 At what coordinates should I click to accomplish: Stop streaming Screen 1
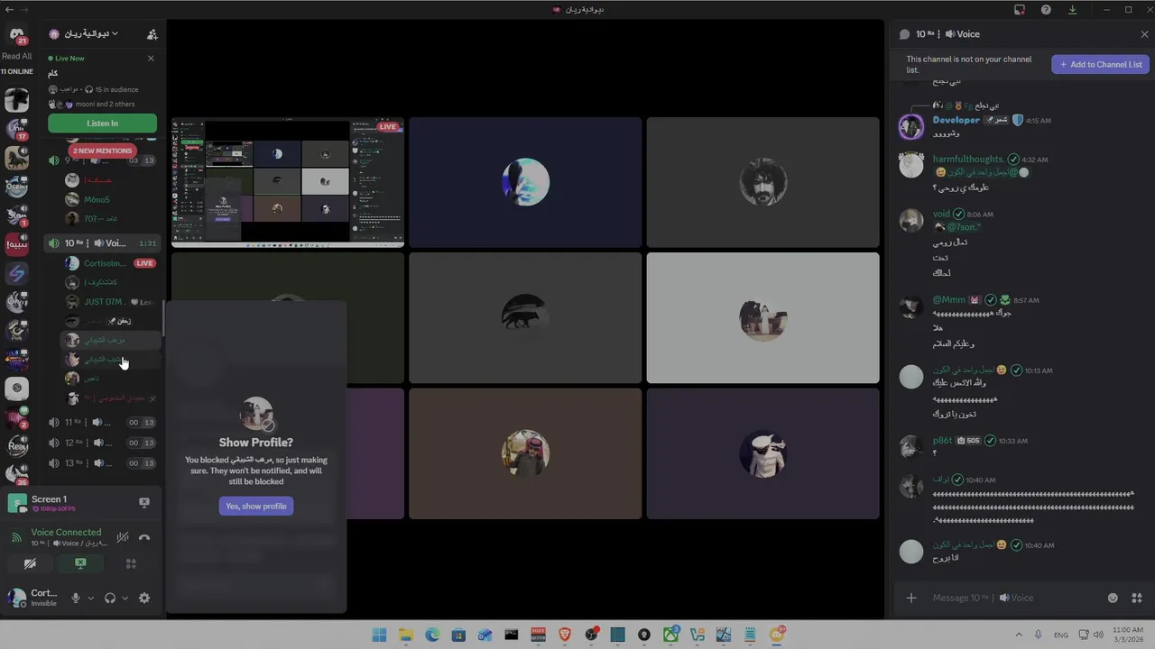(x=144, y=502)
